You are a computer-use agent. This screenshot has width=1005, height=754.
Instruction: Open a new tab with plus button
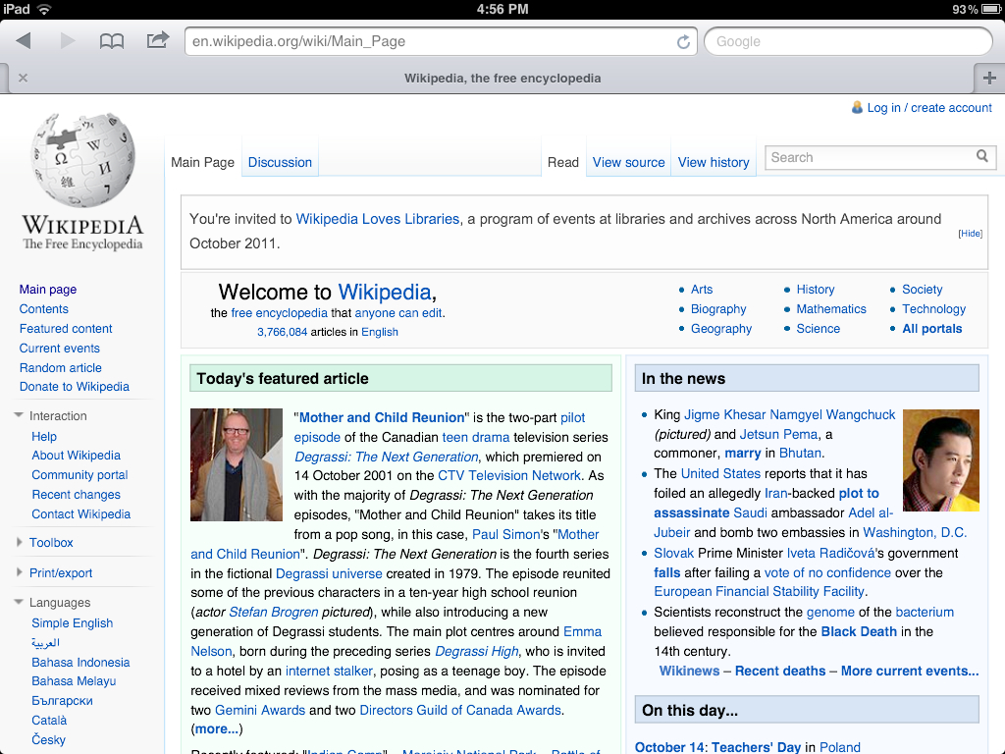pos(989,79)
